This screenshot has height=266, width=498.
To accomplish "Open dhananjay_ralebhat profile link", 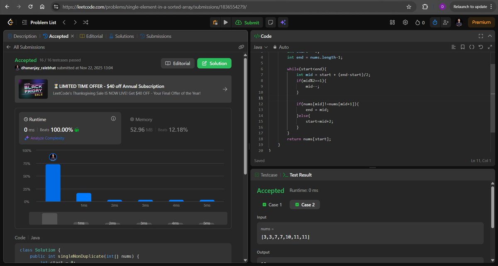I will coord(39,68).
